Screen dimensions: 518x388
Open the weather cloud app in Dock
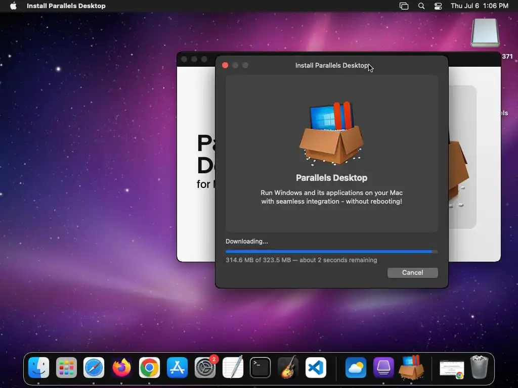coord(356,367)
